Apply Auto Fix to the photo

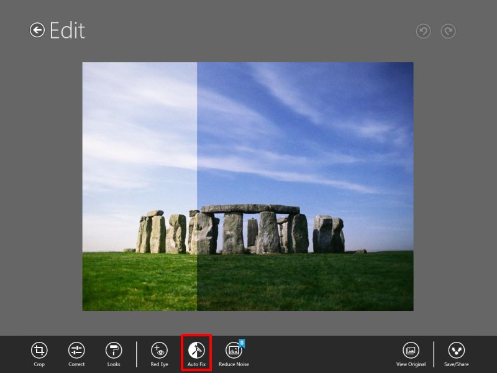click(196, 354)
